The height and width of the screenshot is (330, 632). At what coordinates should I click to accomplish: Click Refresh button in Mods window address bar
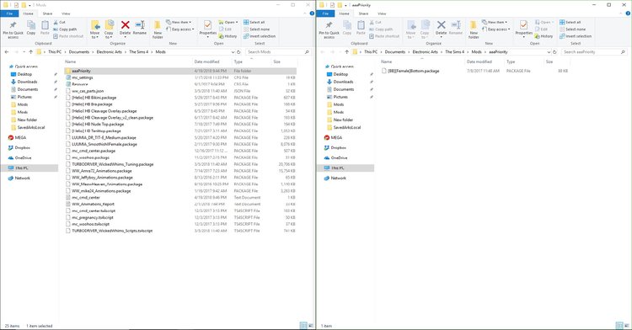(238, 52)
